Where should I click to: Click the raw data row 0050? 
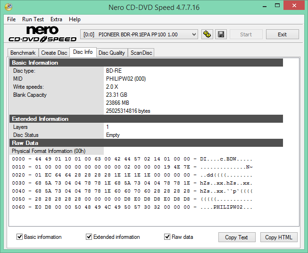132,199
